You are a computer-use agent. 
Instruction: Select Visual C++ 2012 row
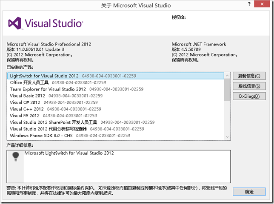(x=116, y=109)
